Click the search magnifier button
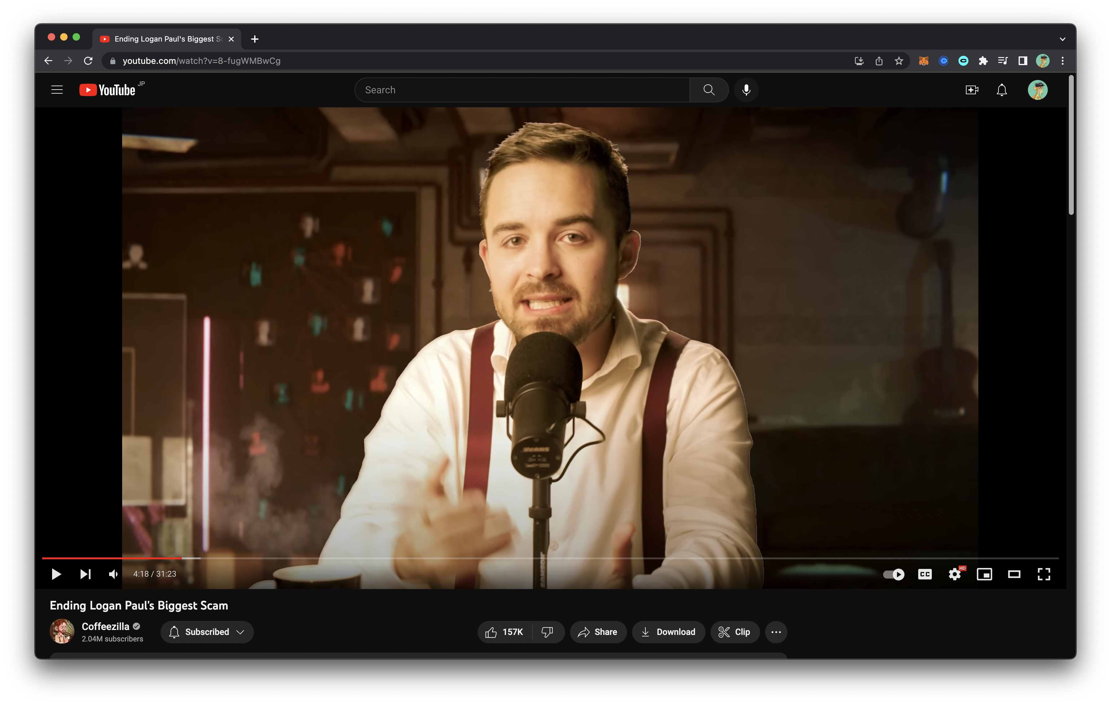The image size is (1111, 705). coord(709,90)
